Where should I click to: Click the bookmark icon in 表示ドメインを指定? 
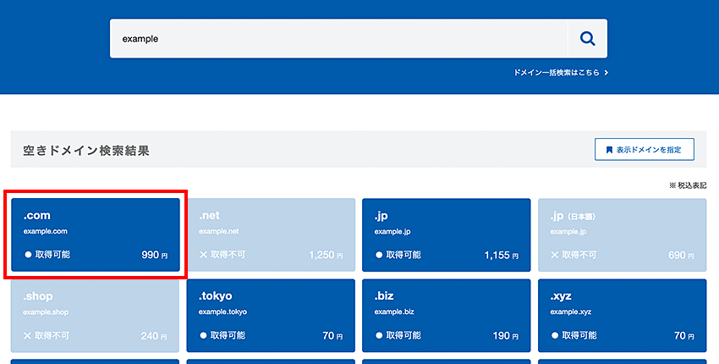click(608, 150)
